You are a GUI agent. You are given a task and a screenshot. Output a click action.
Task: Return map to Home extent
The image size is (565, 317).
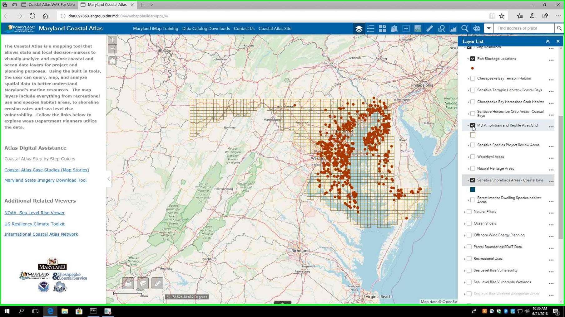click(x=112, y=61)
